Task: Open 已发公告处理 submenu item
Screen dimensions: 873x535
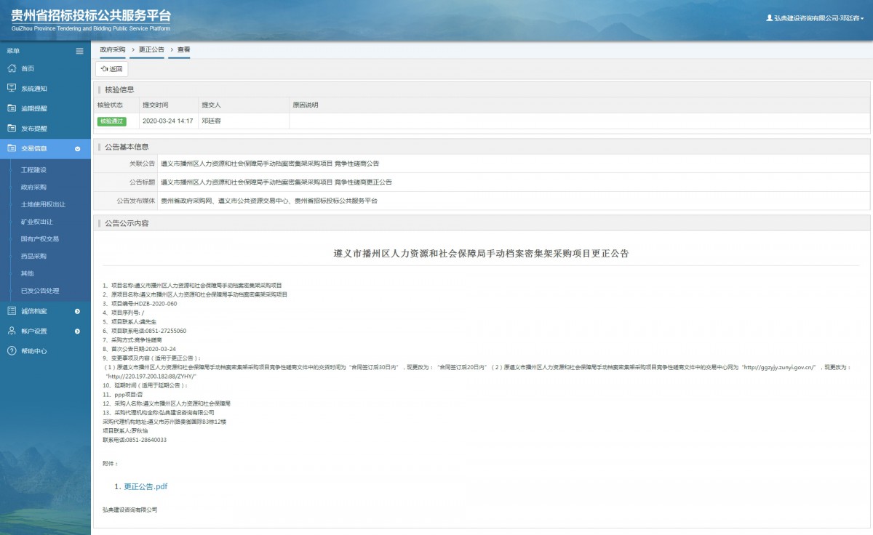Action: click(40, 291)
